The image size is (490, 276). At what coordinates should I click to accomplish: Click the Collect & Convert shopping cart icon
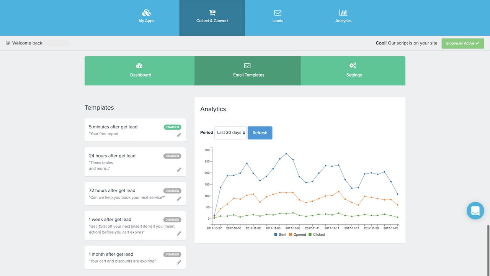tap(212, 13)
